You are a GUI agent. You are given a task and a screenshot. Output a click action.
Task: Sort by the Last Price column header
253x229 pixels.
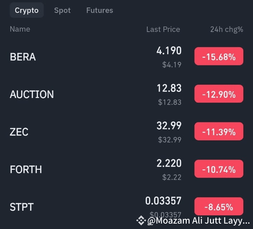(x=163, y=29)
